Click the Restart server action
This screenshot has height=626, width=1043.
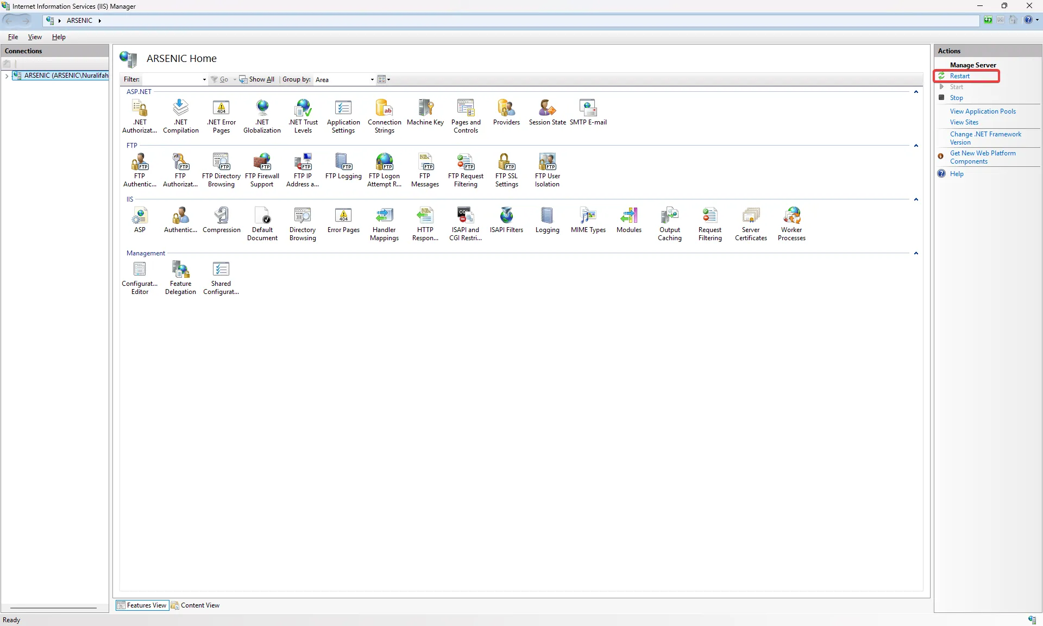[959, 76]
